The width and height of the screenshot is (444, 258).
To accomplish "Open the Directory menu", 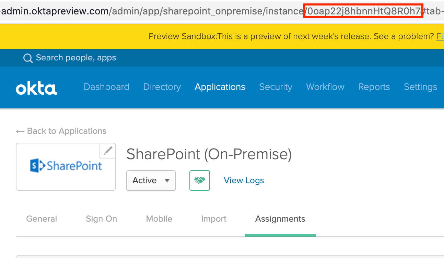I will [x=162, y=87].
